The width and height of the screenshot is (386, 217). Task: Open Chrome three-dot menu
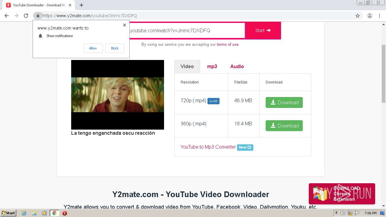coord(379,16)
